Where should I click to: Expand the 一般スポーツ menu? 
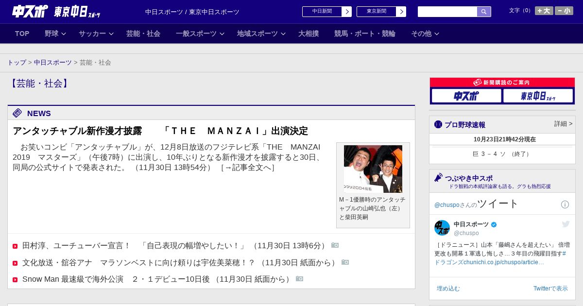200,34
